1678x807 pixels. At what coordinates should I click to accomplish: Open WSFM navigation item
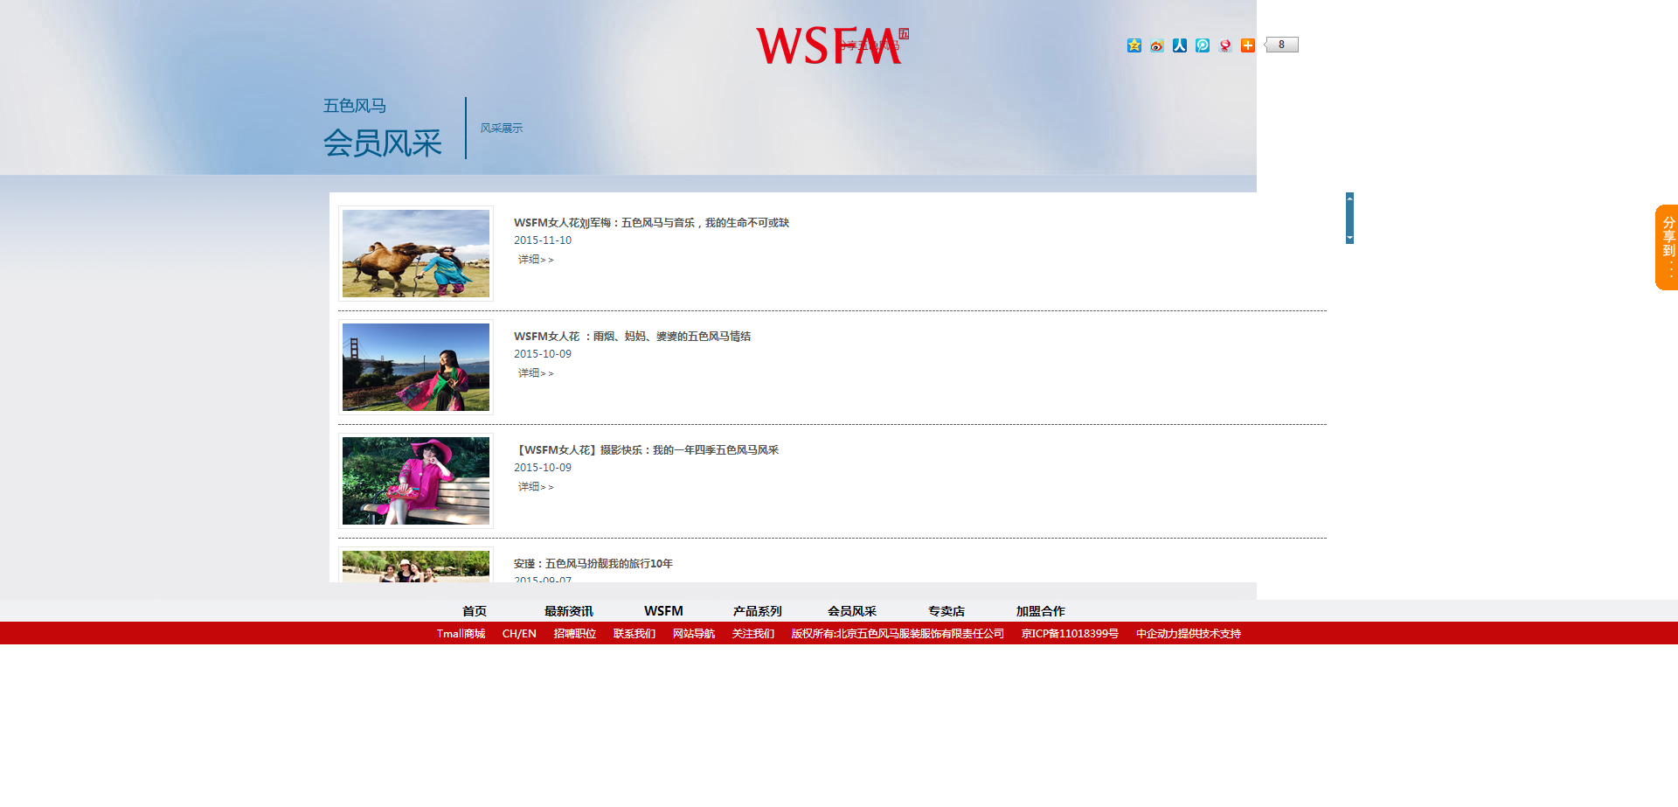pos(663,611)
